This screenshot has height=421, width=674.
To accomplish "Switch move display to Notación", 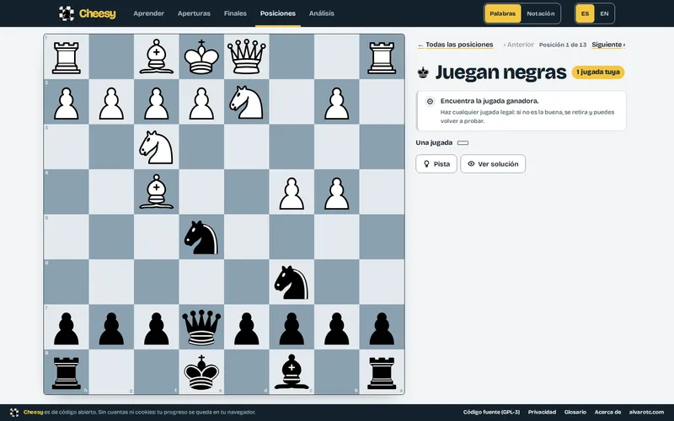I will [541, 13].
